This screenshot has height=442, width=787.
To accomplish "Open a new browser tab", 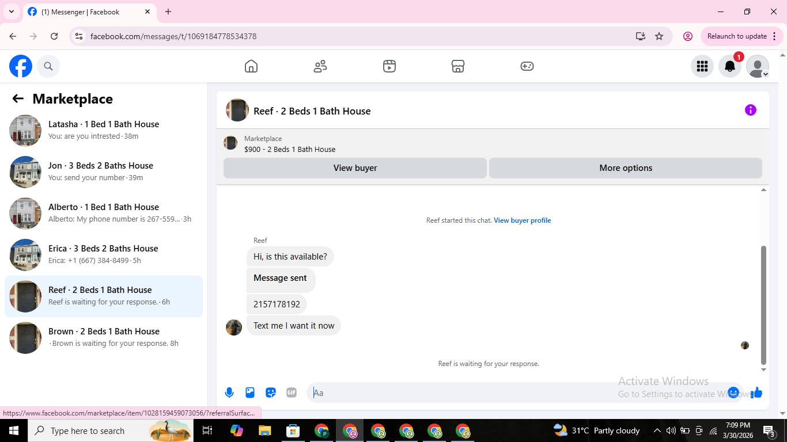I will 168,12.
